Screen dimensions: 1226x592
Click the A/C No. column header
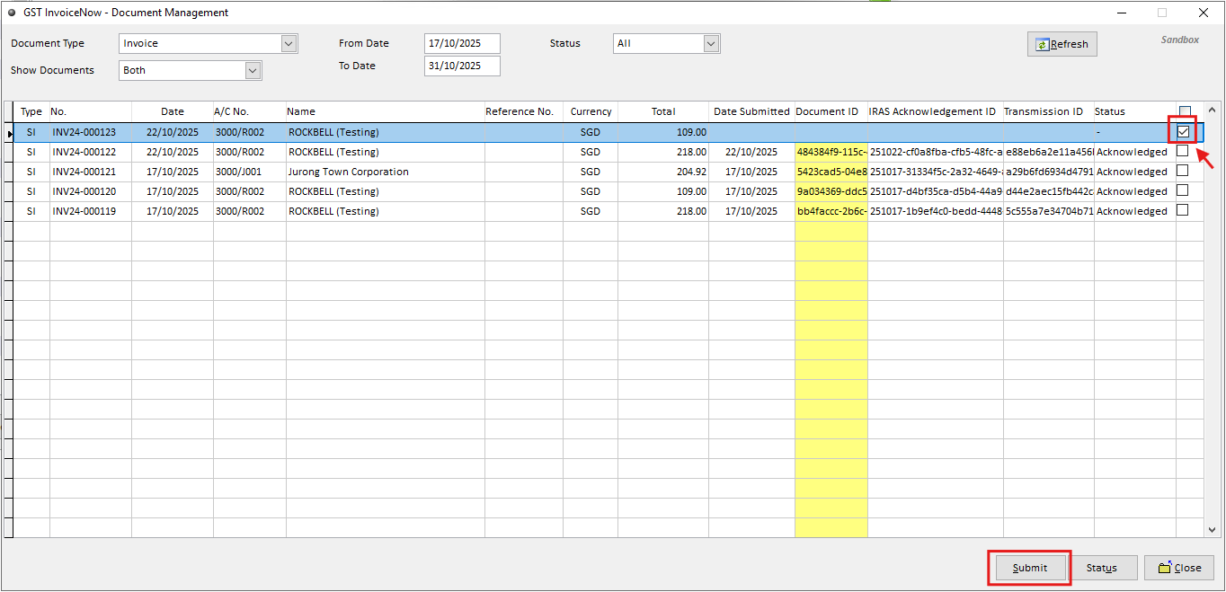[x=249, y=111]
